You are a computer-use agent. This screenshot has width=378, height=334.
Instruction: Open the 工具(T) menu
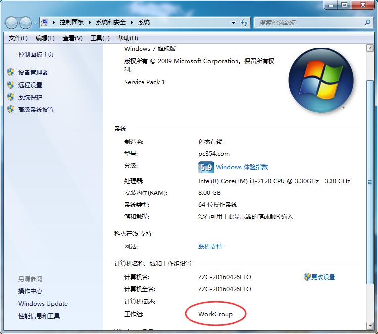pos(100,38)
